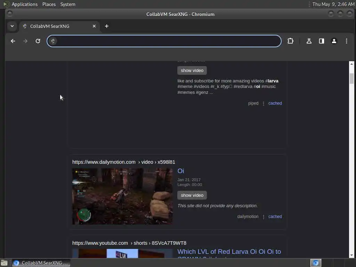Open the three-dot menu beside dailymotion
The width and height of the screenshot is (356, 267).
264,217
